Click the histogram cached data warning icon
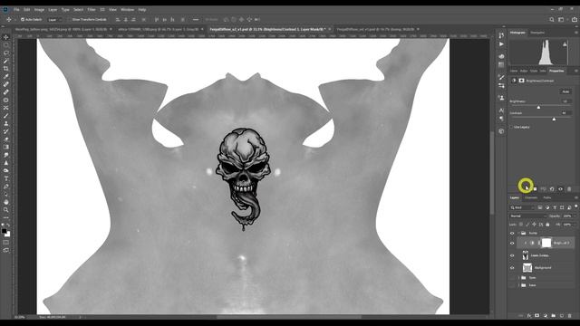The width and height of the screenshot is (580, 326). tap(565, 44)
